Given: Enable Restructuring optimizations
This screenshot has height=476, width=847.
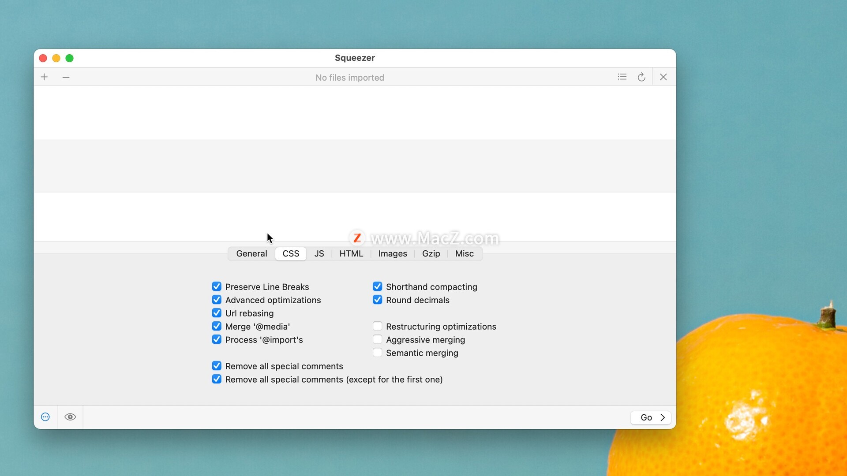Looking at the screenshot, I should point(378,326).
